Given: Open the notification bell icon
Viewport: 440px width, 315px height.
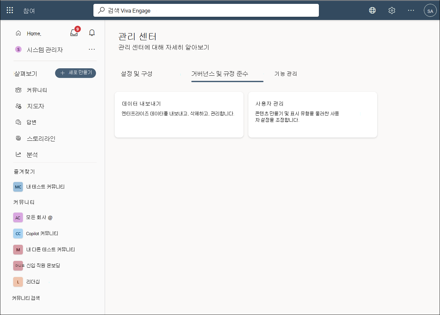Looking at the screenshot, I should [92, 33].
